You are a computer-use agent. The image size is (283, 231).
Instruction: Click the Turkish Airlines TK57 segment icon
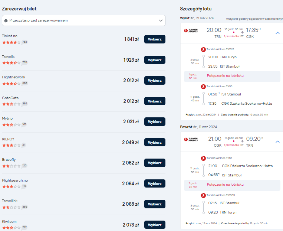[x=203, y=158]
